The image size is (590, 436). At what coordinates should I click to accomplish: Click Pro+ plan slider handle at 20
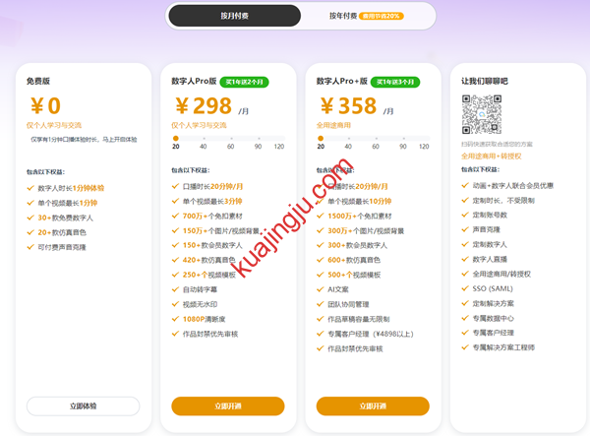coord(321,138)
